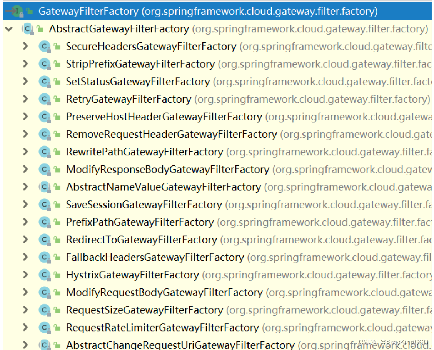Click the class icon beside StripPrefixGatewayFilterFactory

(45, 64)
